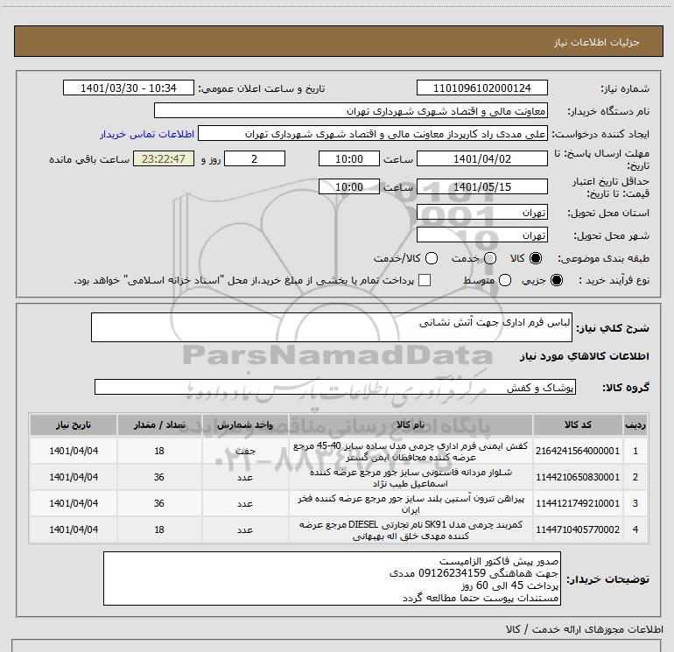Toggle the اسناد خزانه اسلامی payment checkbox
Viewport: 674px width, 652px height.
pyautogui.click(x=425, y=280)
